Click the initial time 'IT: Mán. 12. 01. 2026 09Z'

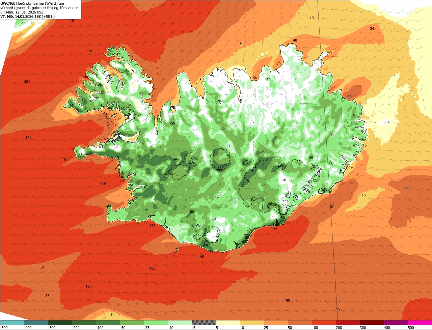(x=22, y=12)
